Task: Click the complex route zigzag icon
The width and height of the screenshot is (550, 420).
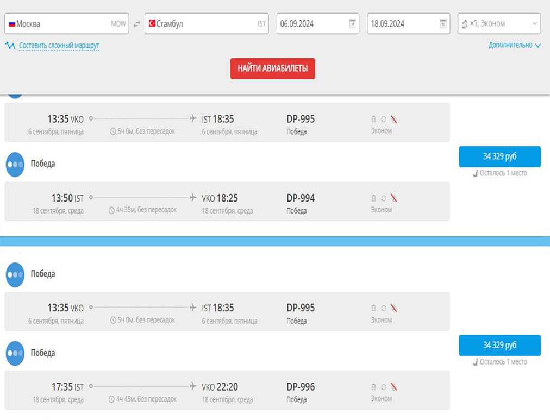Action: [x=10, y=46]
